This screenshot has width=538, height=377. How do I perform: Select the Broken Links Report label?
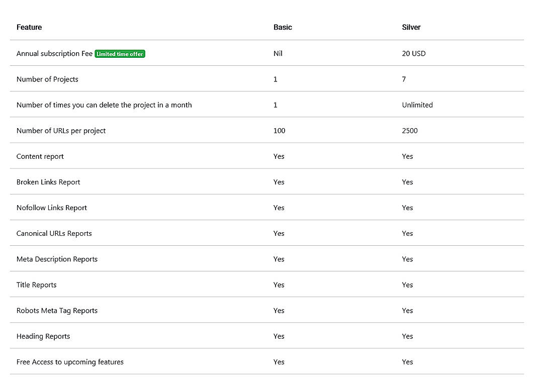pos(48,182)
